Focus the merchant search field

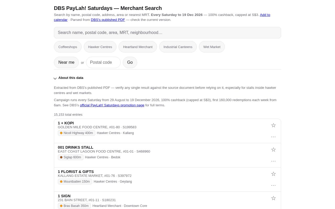point(167,33)
